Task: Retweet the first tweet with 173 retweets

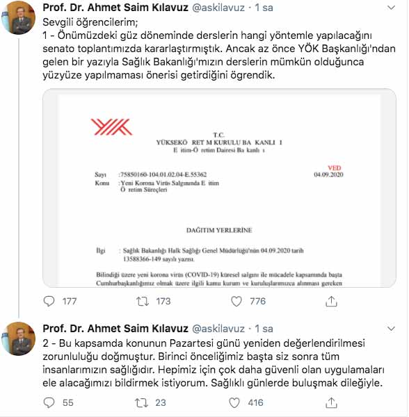Action: coord(143,302)
